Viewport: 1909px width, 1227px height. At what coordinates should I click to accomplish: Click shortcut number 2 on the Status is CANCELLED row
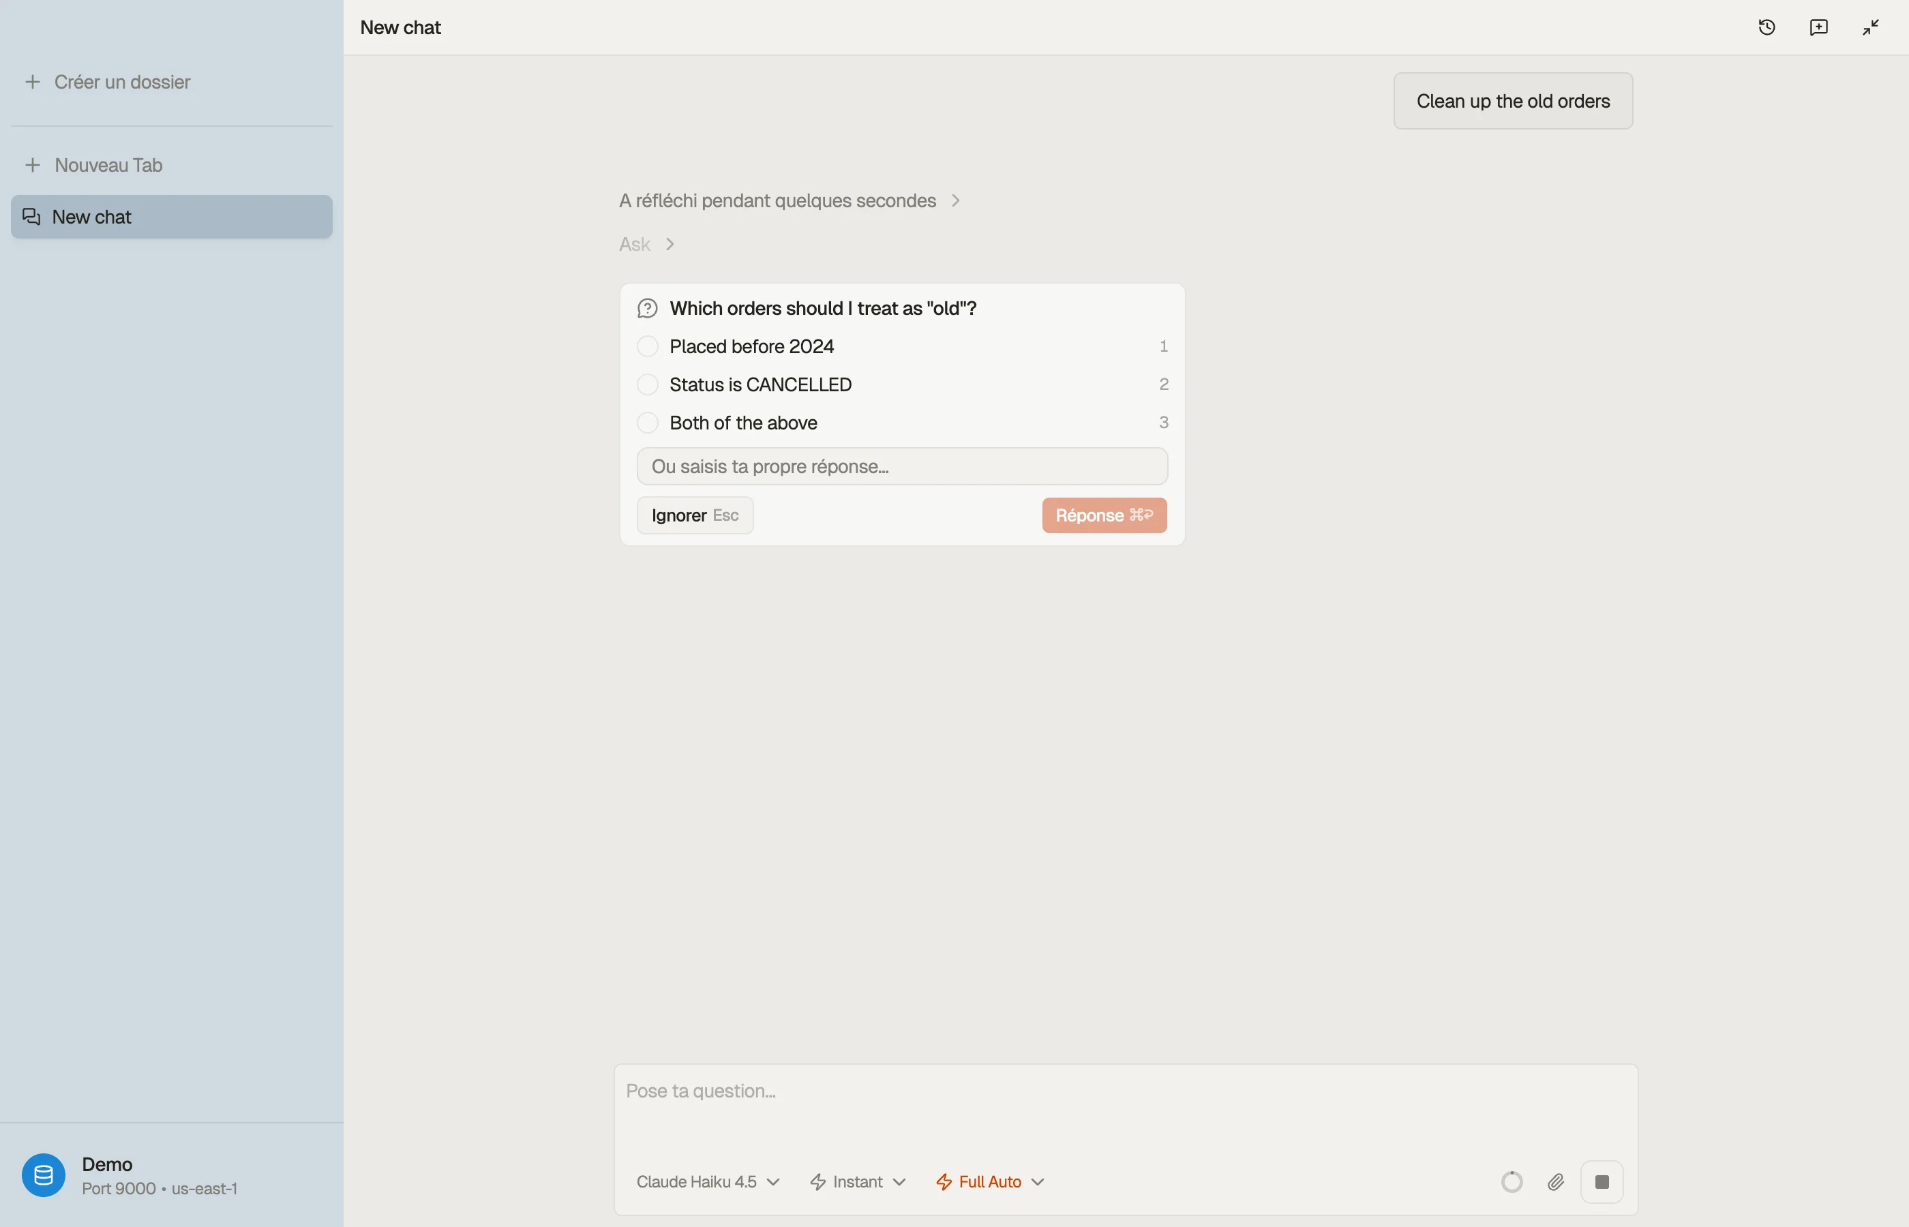coord(1163,385)
